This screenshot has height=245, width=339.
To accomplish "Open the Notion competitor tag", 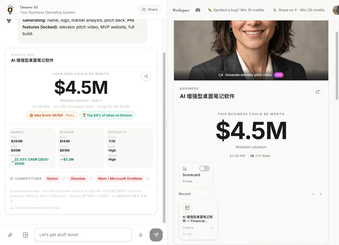I will pos(53,178).
